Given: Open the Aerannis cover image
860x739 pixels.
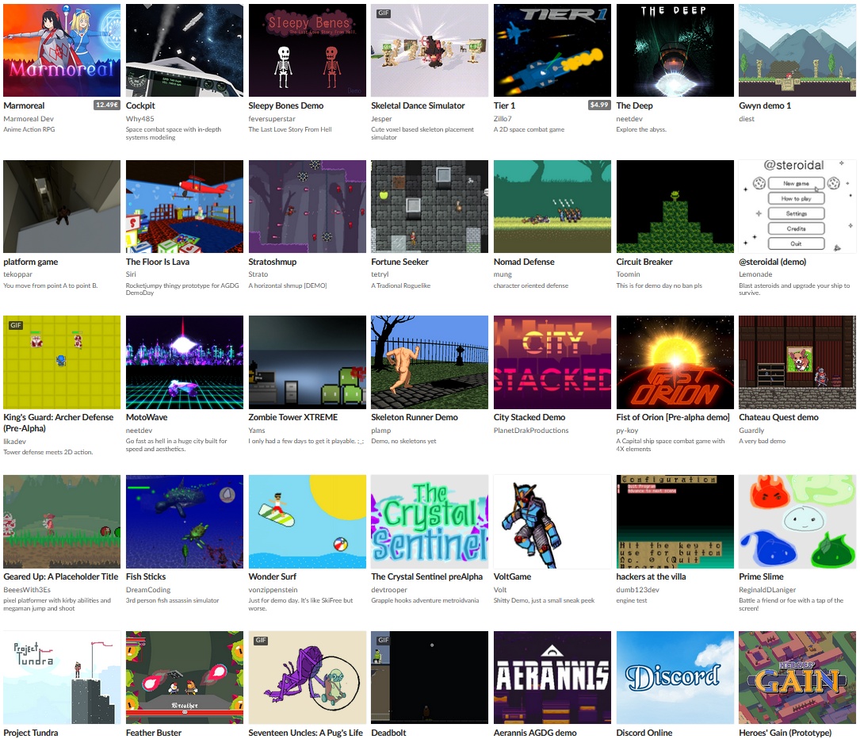Looking at the screenshot, I should point(552,678).
